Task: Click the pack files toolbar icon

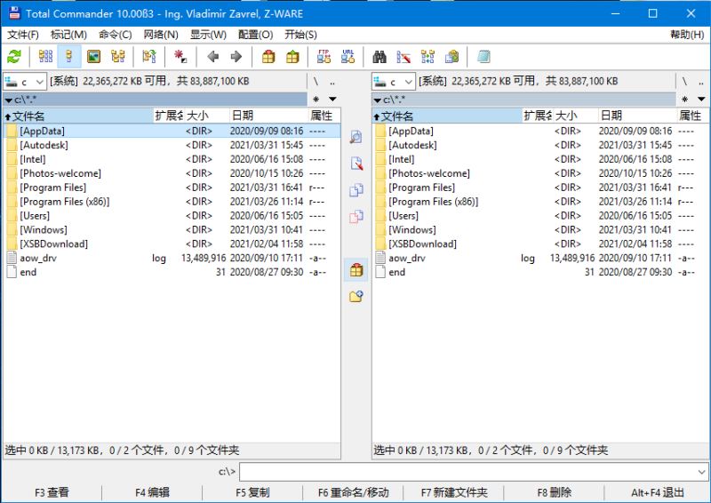Action: coord(268,57)
